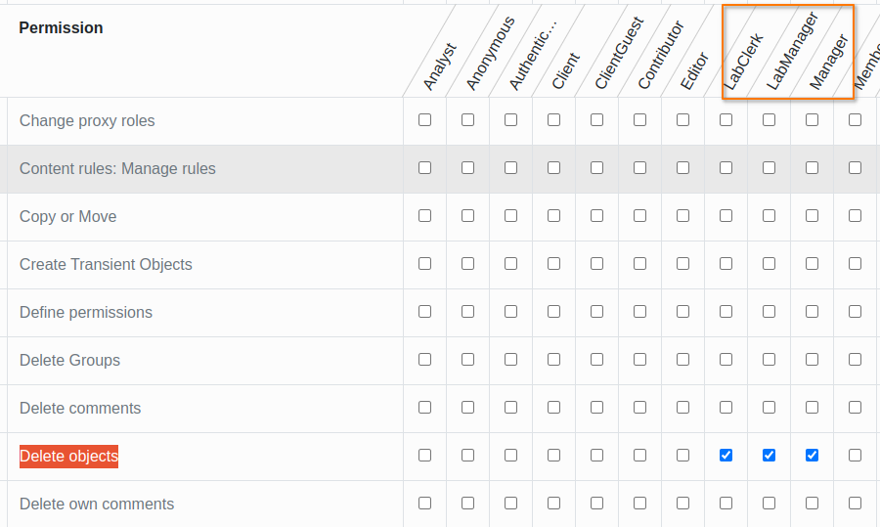Check Delete own comments for LabClerk
The image size is (880, 527).
pyautogui.click(x=726, y=503)
